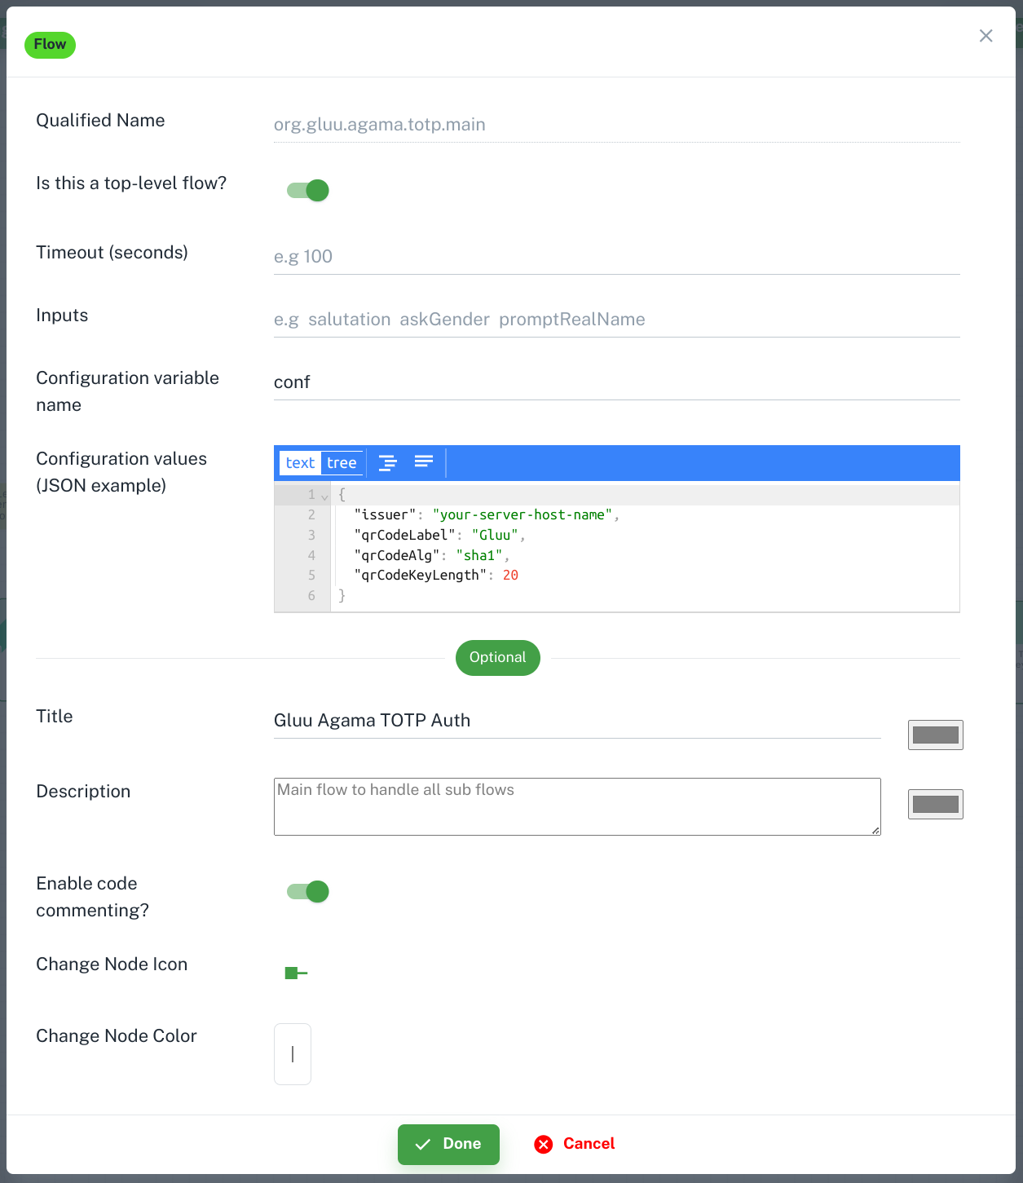Click inside the Description text area
The height and width of the screenshot is (1183, 1023).
click(x=577, y=806)
